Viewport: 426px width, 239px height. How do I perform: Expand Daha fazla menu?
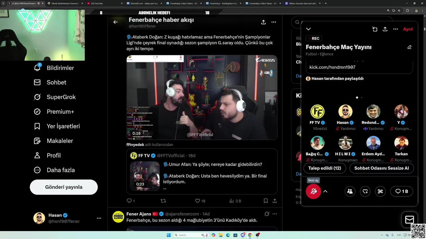coord(54,170)
